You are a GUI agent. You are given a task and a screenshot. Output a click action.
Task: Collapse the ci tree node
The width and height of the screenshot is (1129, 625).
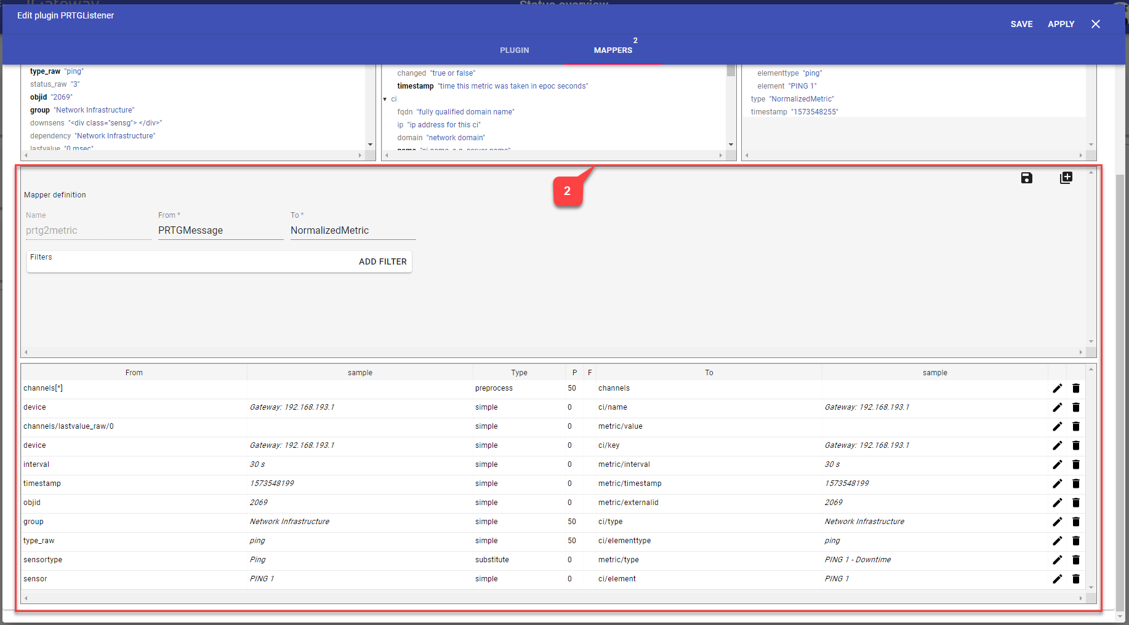(385, 99)
